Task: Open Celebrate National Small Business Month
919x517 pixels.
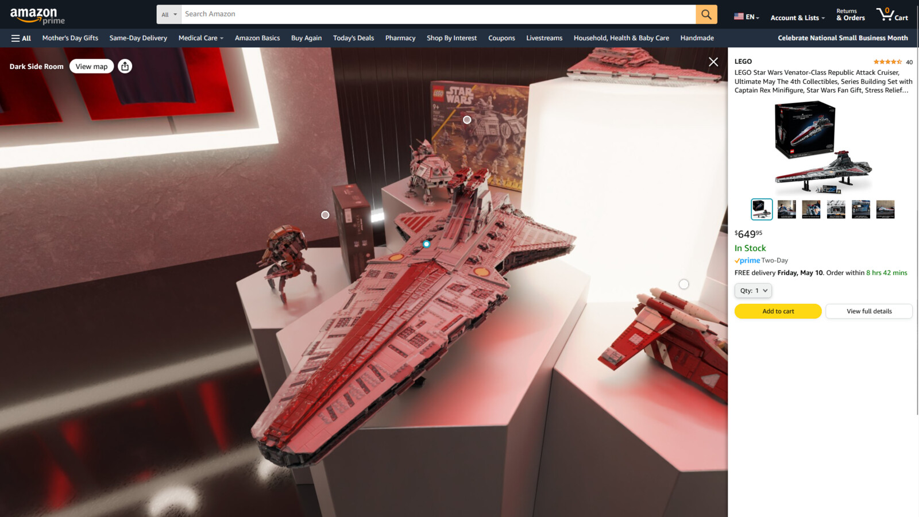Action: pyautogui.click(x=843, y=38)
